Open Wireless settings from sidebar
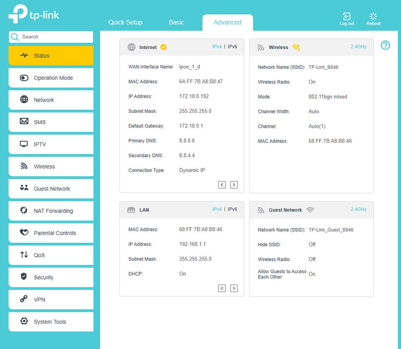 (x=51, y=167)
